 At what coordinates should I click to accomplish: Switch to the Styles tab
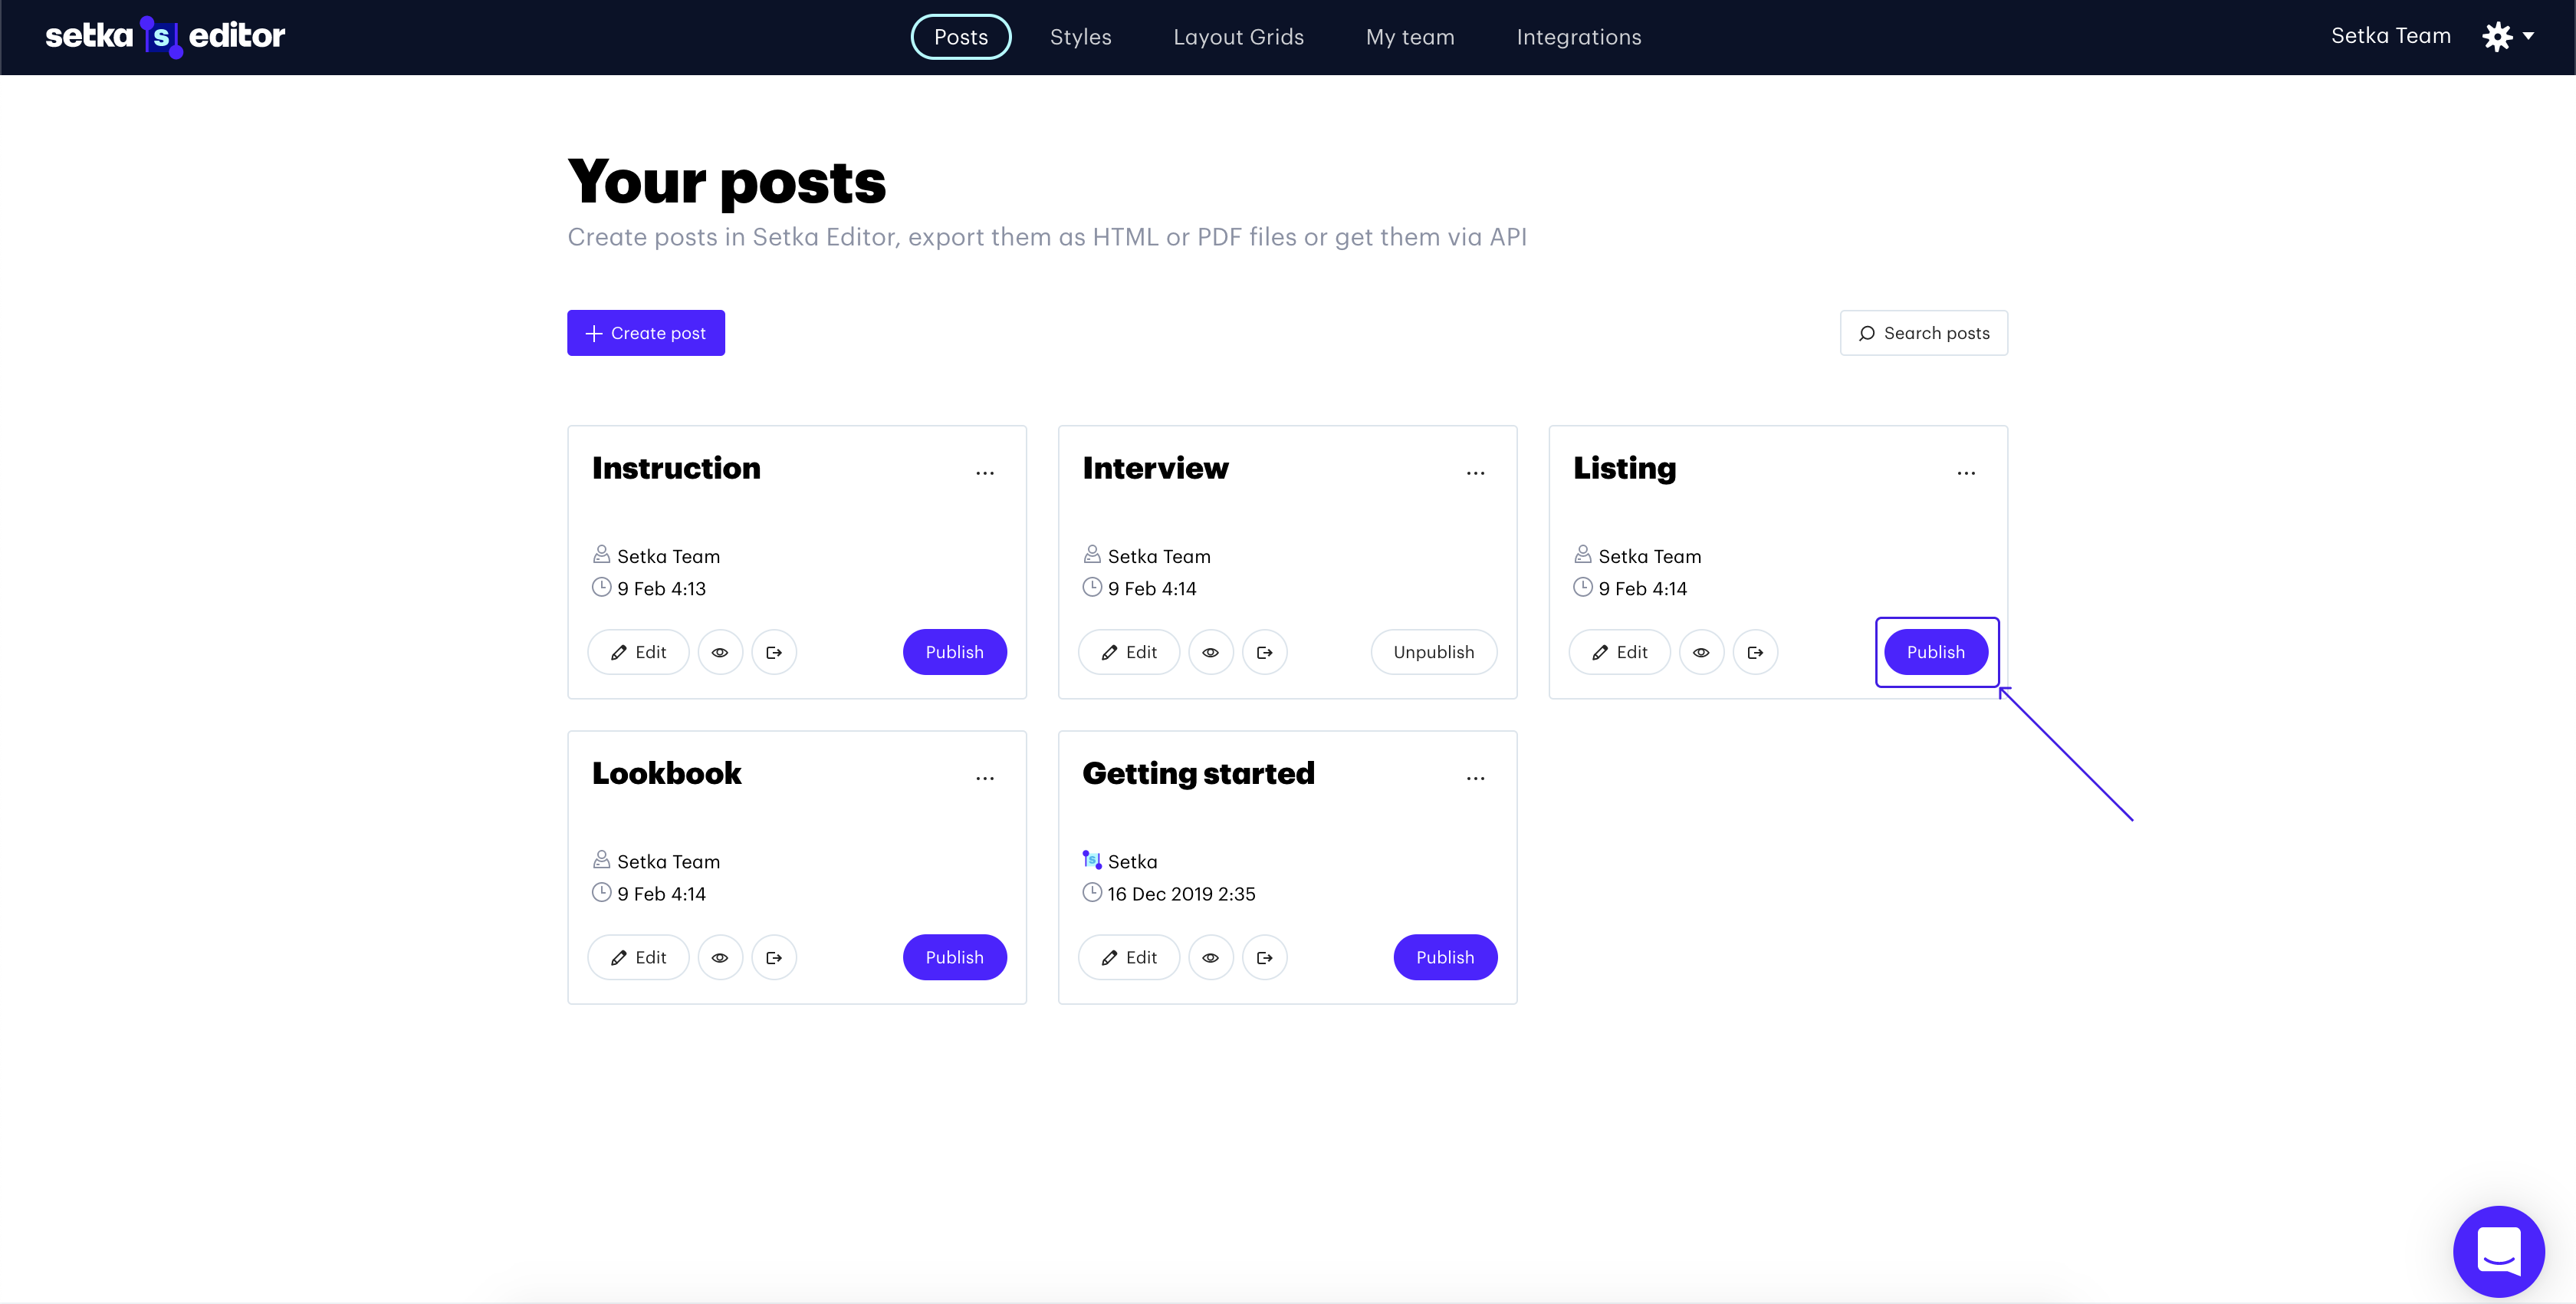[1080, 37]
